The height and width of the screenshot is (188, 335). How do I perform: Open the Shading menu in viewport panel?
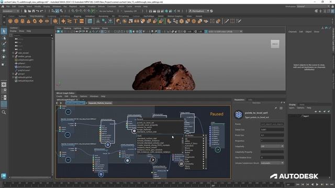coord(67,28)
